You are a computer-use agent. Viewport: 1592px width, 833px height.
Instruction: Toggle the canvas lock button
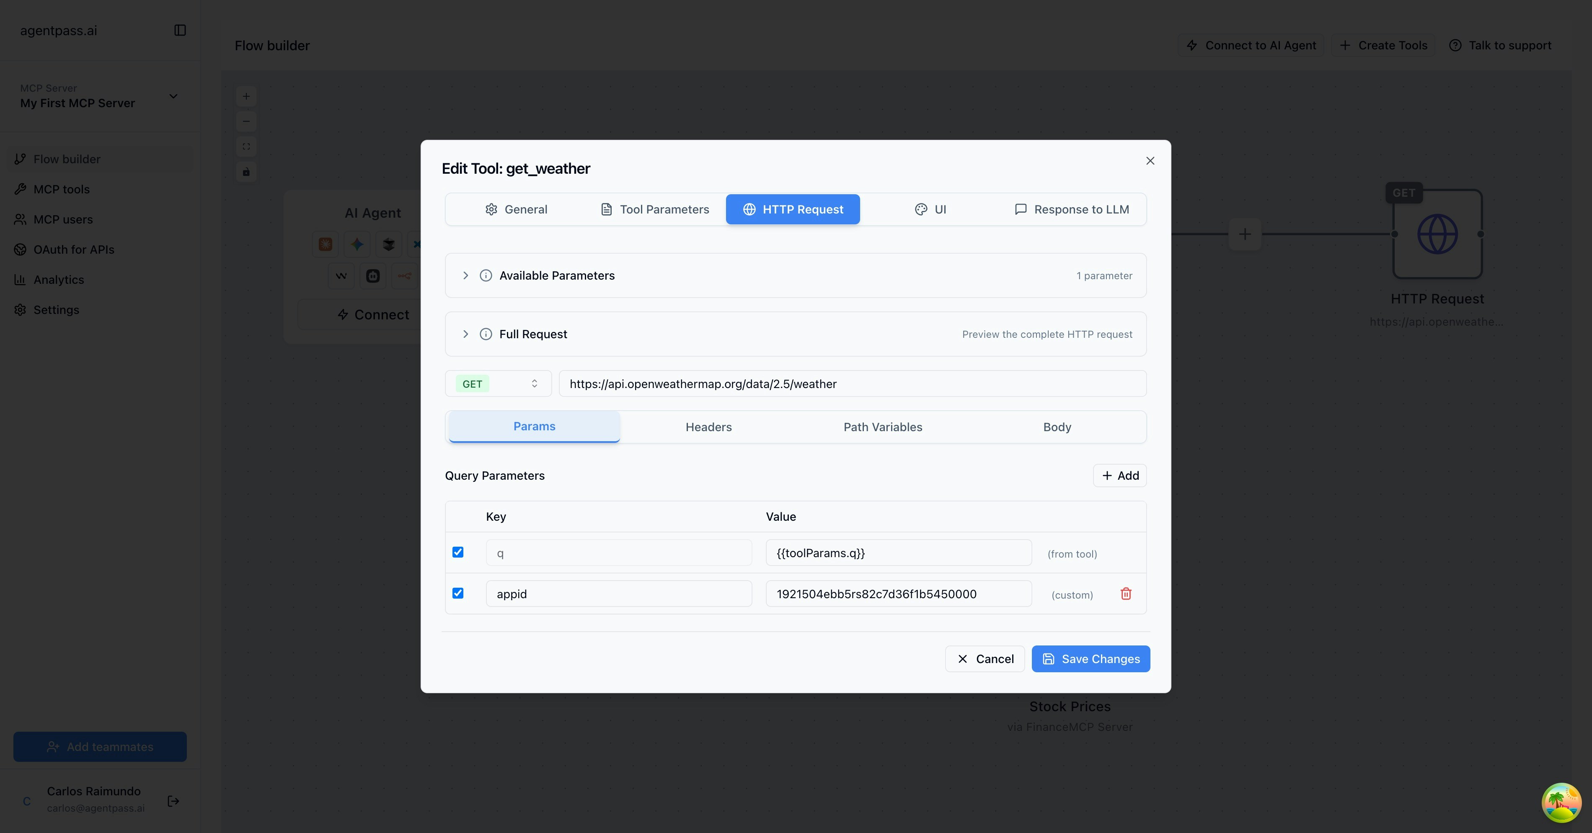click(x=246, y=172)
